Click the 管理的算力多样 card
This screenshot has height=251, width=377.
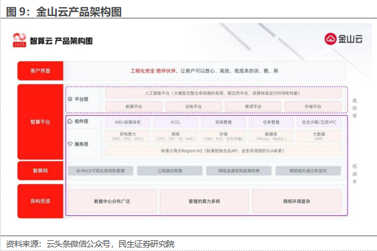(204, 201)
